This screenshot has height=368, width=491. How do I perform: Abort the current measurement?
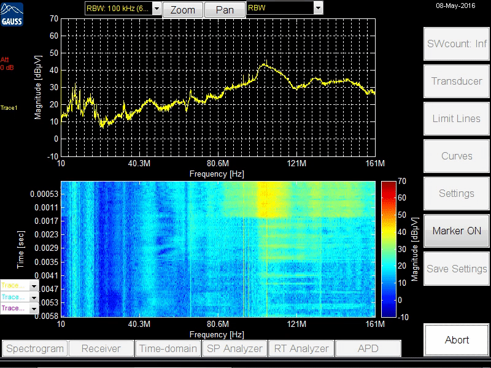click(x=457, y=340)
